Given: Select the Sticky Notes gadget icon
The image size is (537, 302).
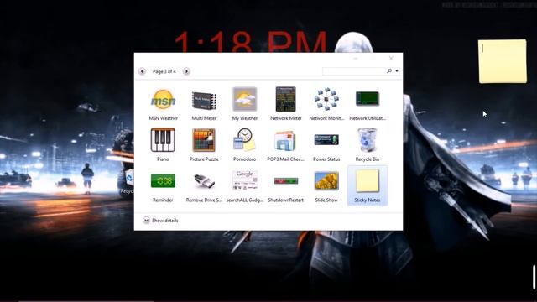Looking at the screenshot, I should pyautogui.click(x=368, y=181).
